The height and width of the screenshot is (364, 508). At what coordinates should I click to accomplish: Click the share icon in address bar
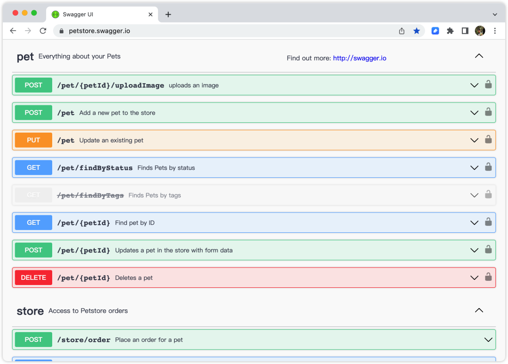click(402, 31)
